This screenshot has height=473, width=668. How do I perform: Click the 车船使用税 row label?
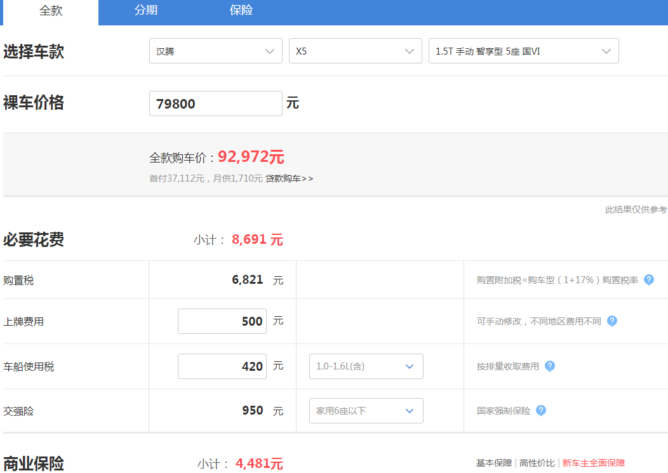point(29,366)
